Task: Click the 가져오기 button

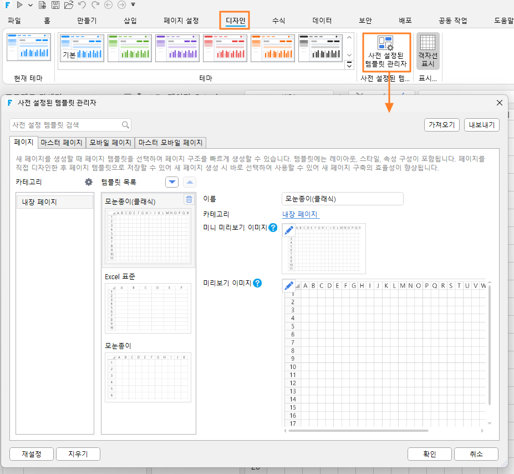Action: coord(441,125)
